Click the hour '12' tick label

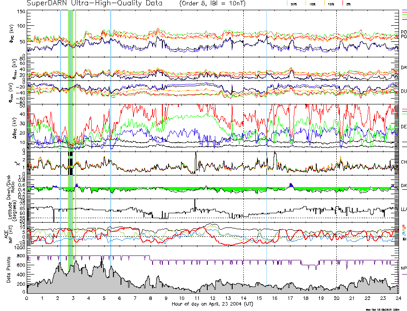coord(213,298)
